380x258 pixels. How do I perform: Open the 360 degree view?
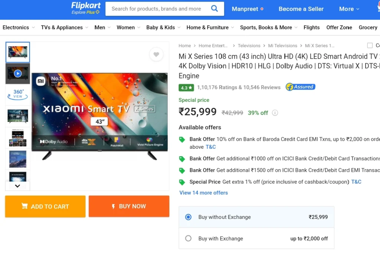18,95
